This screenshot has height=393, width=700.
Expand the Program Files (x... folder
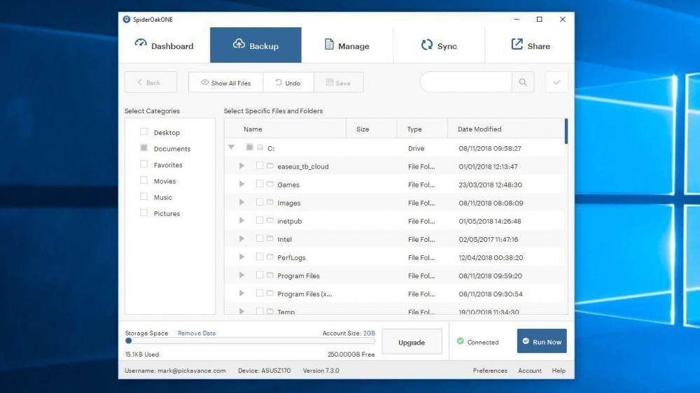241,293
